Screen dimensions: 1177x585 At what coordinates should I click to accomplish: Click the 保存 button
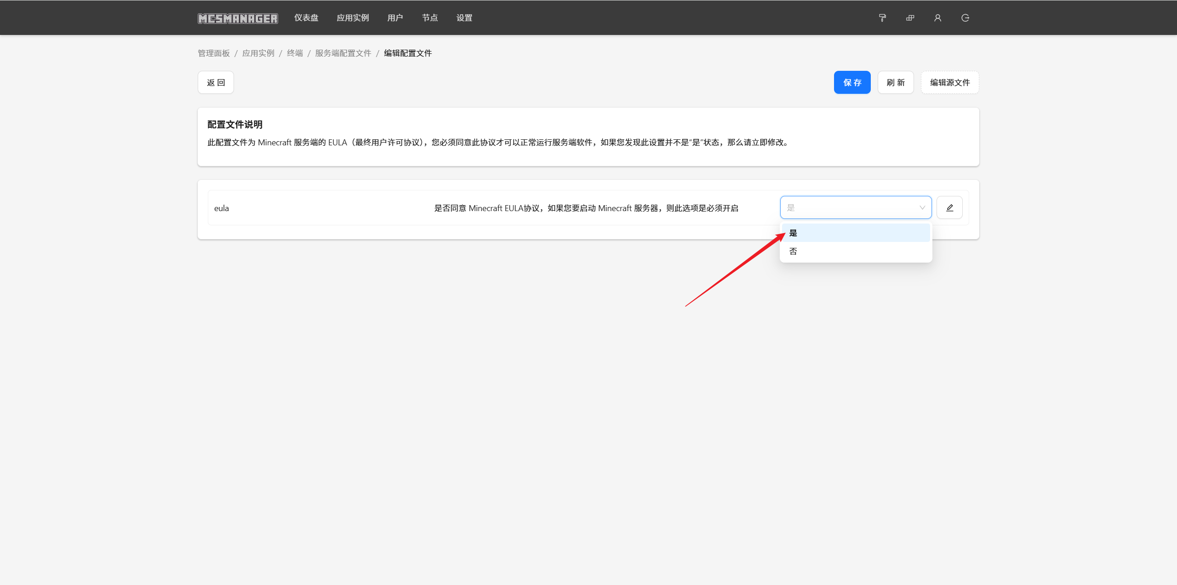[852, 82]
